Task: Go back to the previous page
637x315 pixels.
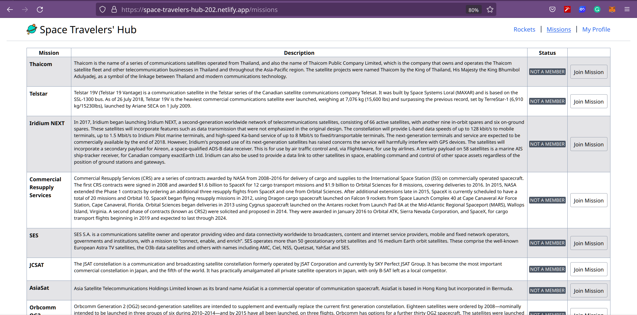Action: 10,10
